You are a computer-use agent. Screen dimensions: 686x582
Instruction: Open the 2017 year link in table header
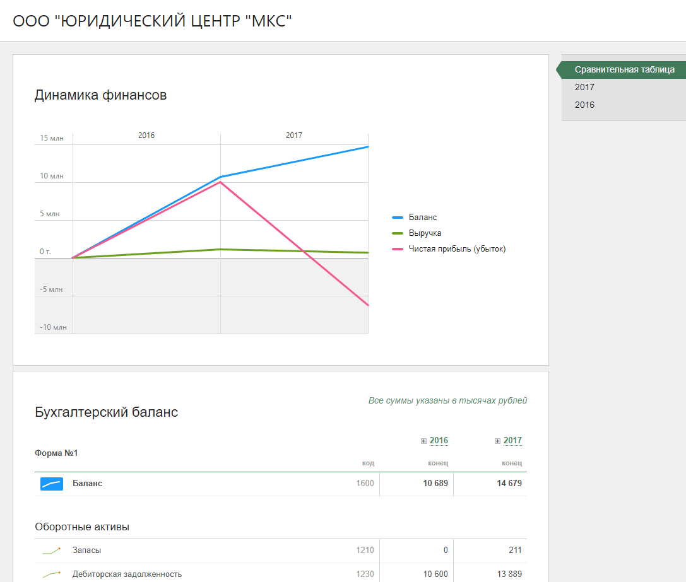pyautogui.click(x=512, y=441)
